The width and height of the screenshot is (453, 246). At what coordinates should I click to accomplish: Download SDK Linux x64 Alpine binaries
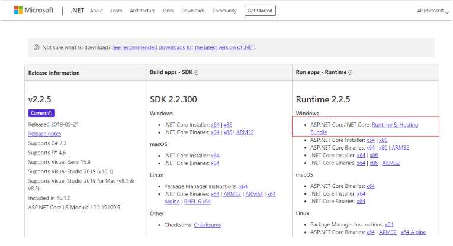[x=271, y=194]
